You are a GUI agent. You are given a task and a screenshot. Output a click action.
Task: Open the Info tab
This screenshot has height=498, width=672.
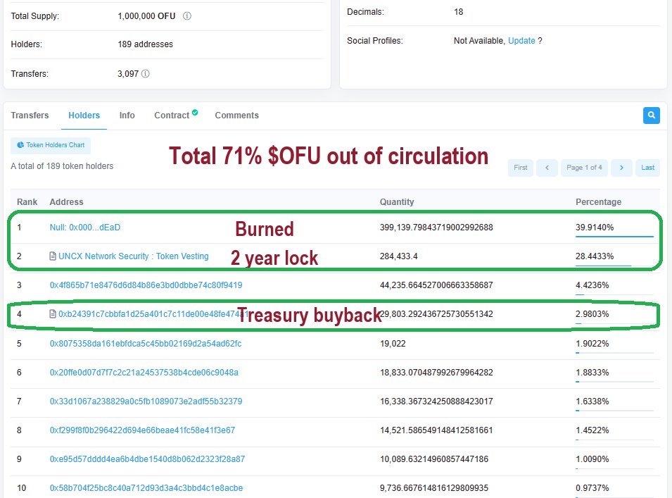(127, 116)
